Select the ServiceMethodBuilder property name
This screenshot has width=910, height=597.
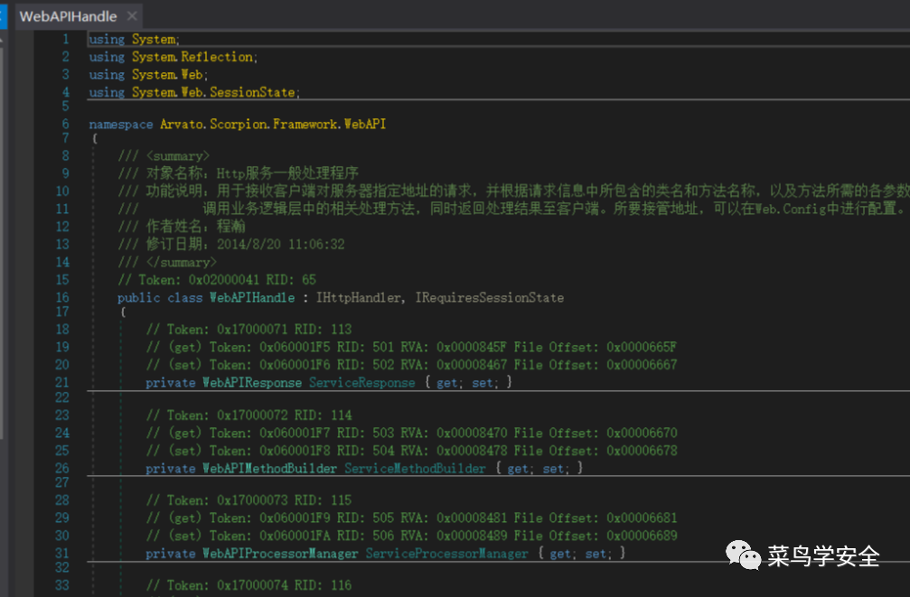pyautogui.click(x=415, y=468)
